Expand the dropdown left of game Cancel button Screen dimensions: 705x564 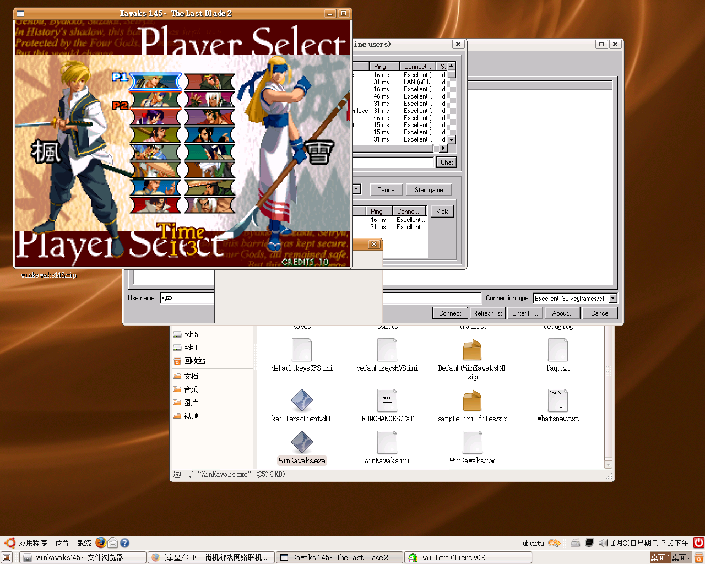[356, 189]
